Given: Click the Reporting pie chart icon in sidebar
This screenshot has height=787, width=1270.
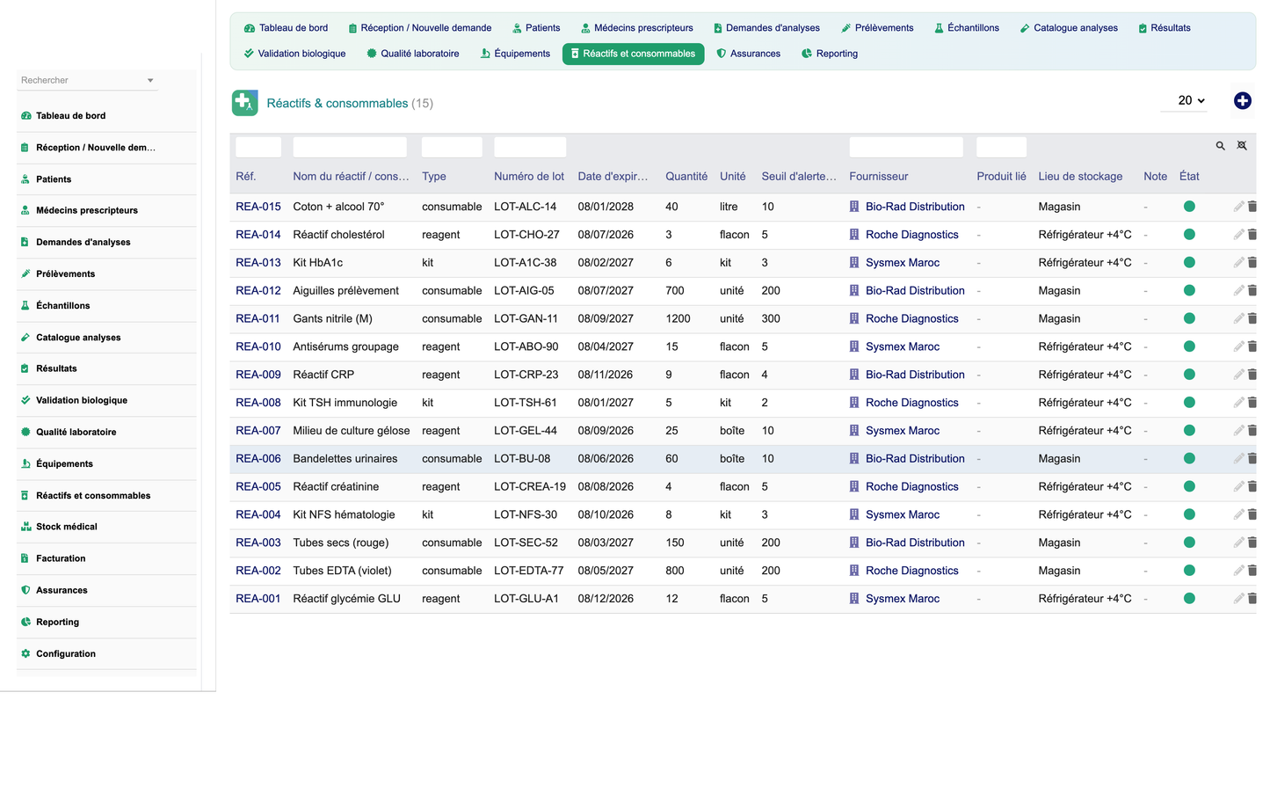Looking at the screenshot, I should pos(25,623).
